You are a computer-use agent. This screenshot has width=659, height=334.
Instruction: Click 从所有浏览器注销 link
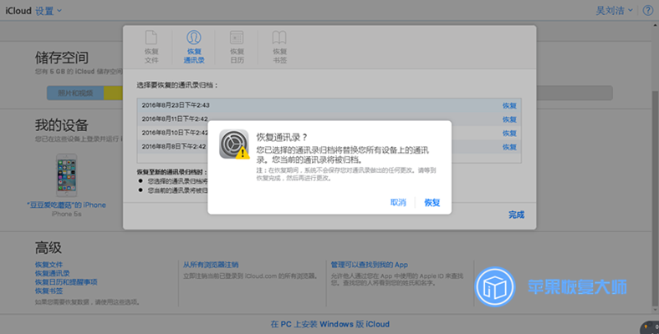pos(211,265)
